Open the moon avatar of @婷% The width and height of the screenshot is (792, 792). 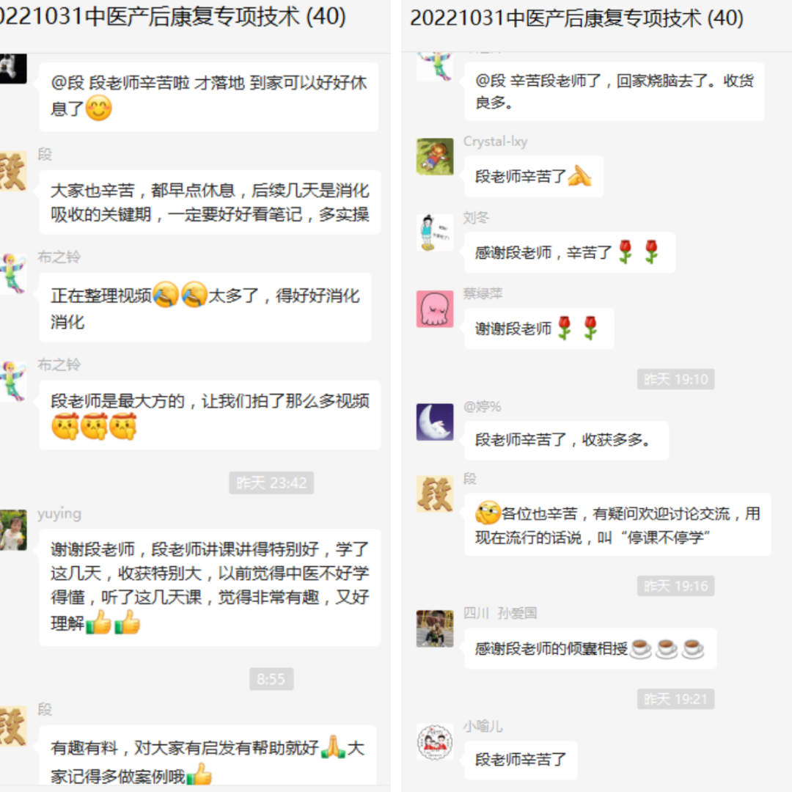tap(434, 422)
